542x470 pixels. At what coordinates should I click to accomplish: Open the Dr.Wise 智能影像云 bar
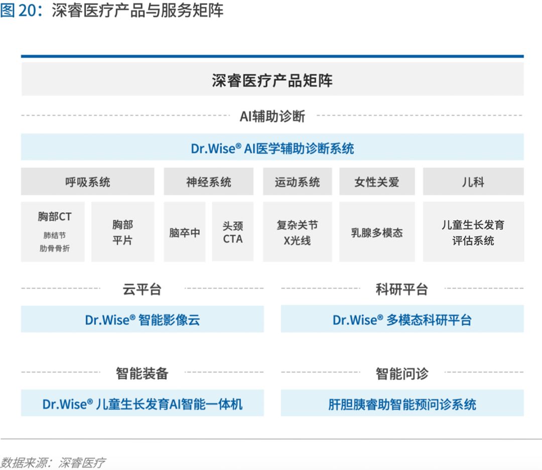tap(143, 319)
